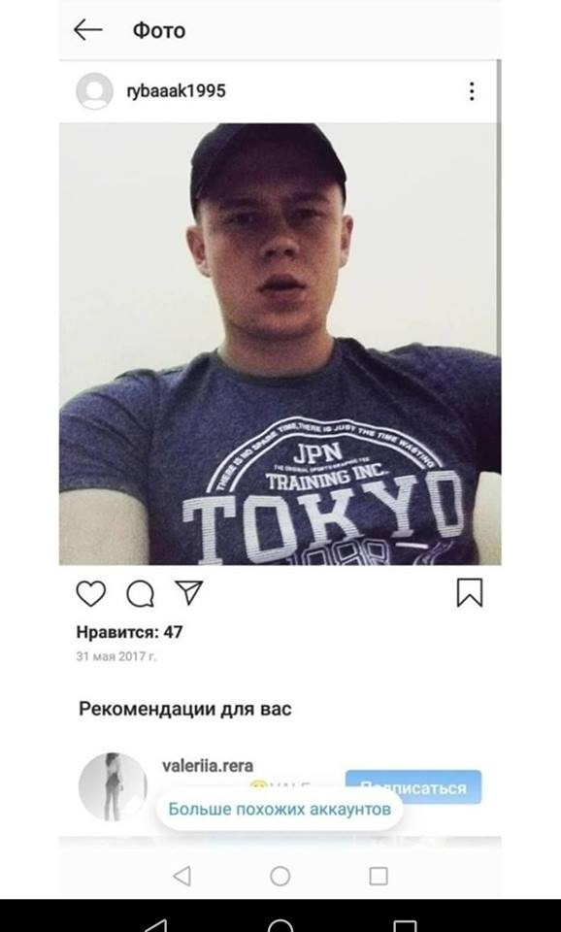Open the three-dot post options menu
Image resolution: width=561 pixels, height=932 pixels.
coord(472,91)
